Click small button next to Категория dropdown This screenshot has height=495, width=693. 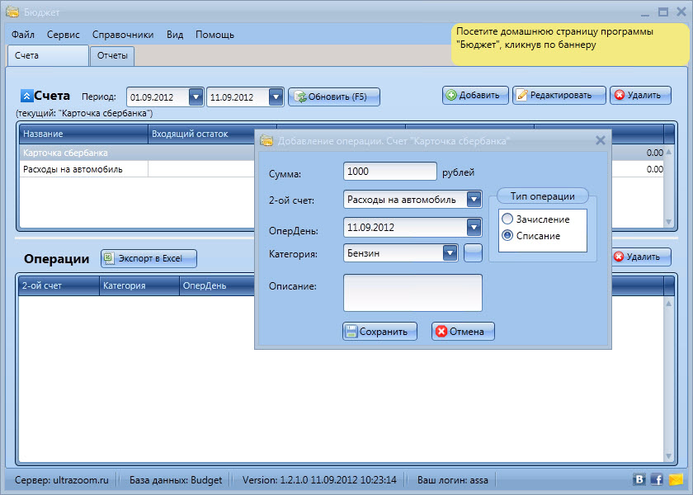pyautogui.click(x=473, y=253)
